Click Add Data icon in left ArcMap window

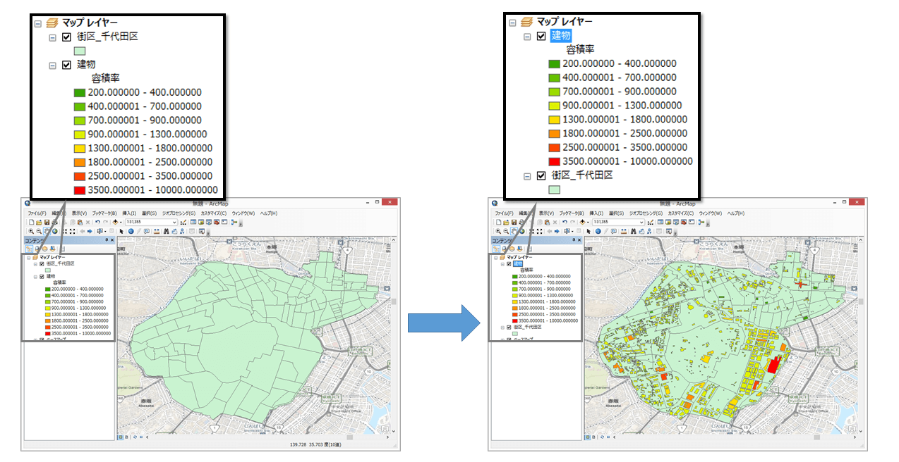(x=115, y=222)
